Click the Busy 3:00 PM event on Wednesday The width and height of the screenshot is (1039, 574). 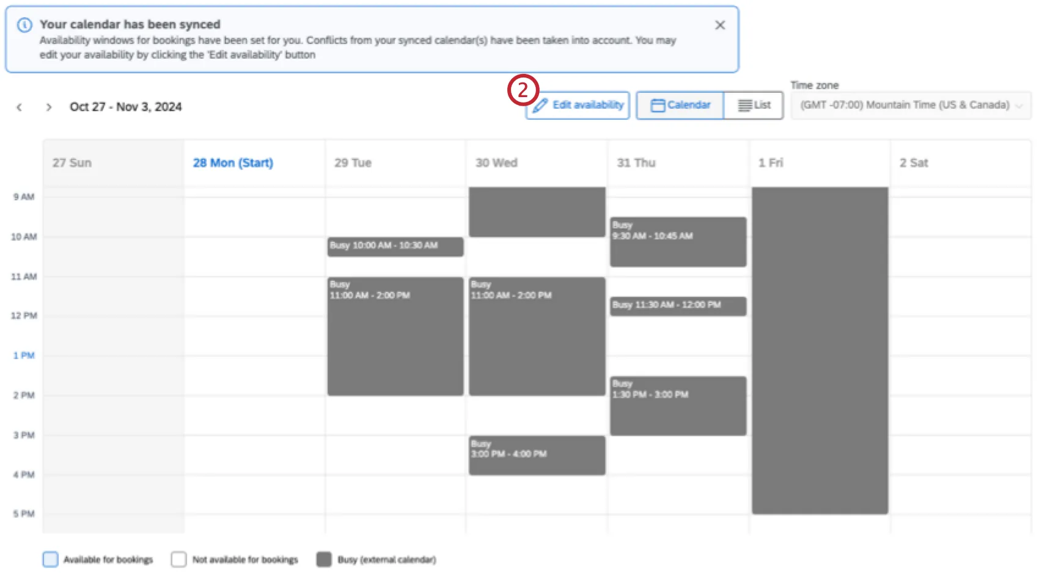pos(537,454)
